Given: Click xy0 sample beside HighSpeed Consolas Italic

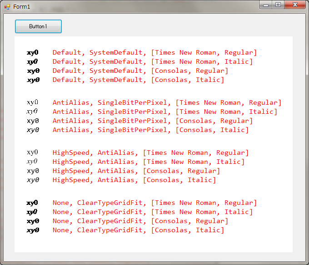Looking at the screenshot, I should pos(33,180).
